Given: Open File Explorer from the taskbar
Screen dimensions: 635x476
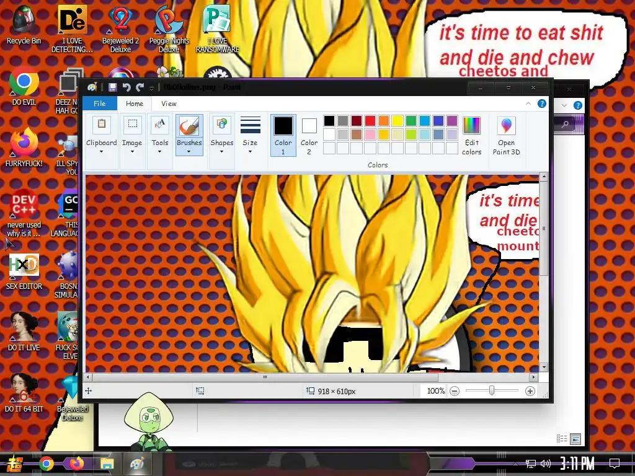Looking at the screenshot, I should pyautogui.click(x=107, y=464).
